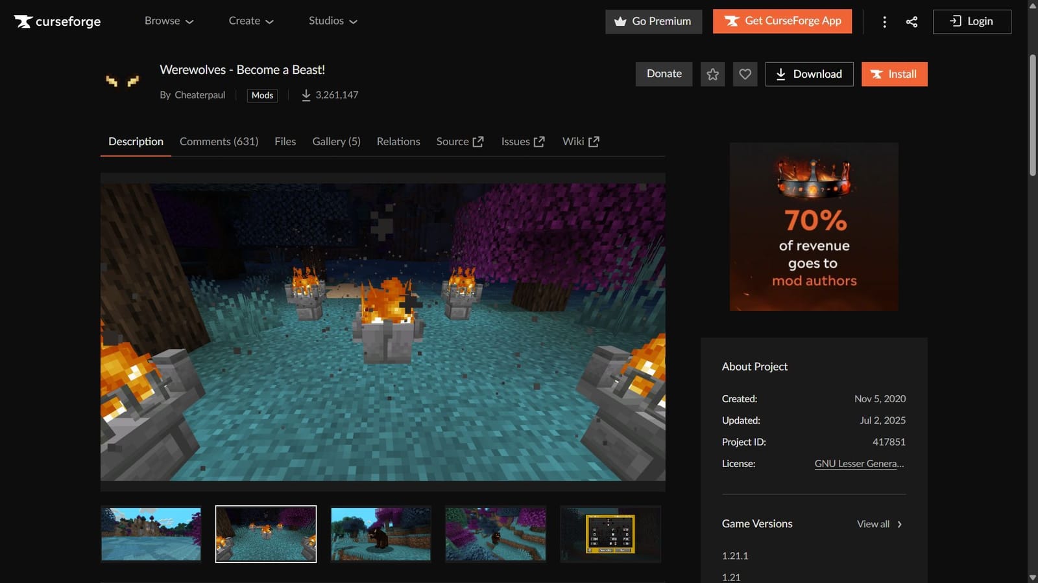Image resolution: width=1038 pixels, height=583 pixels.
Task: Click the download count icon
Action: [305, 95]
